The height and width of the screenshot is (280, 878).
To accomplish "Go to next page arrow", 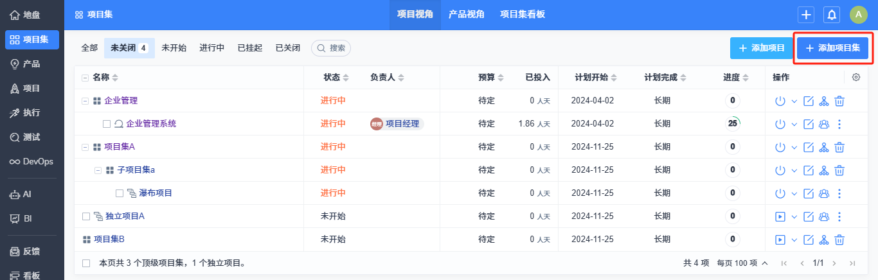I will [834, 263].
